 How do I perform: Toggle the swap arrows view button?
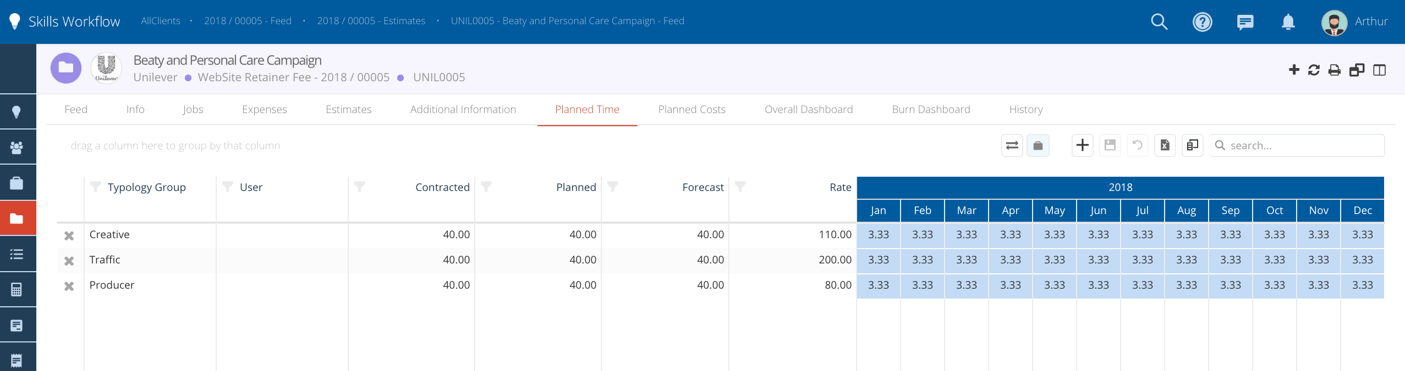[x=1012, y=145]
